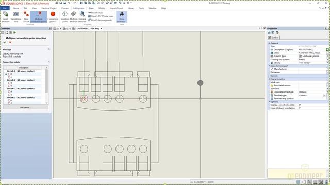Click the frame icon in Command panel toolbar

coord(7,33)
